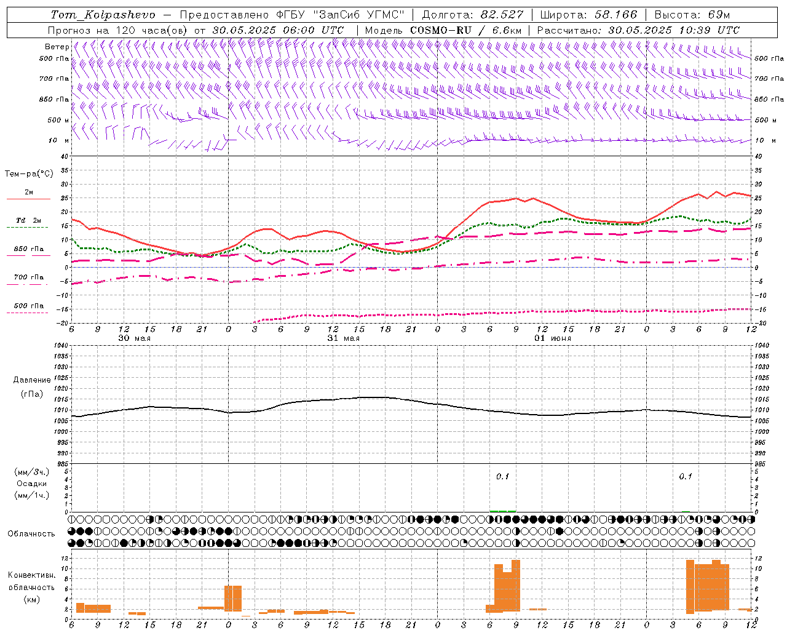
Task: Select the "Высота: 69м" elevation text
Action: (x=692, y=15)
